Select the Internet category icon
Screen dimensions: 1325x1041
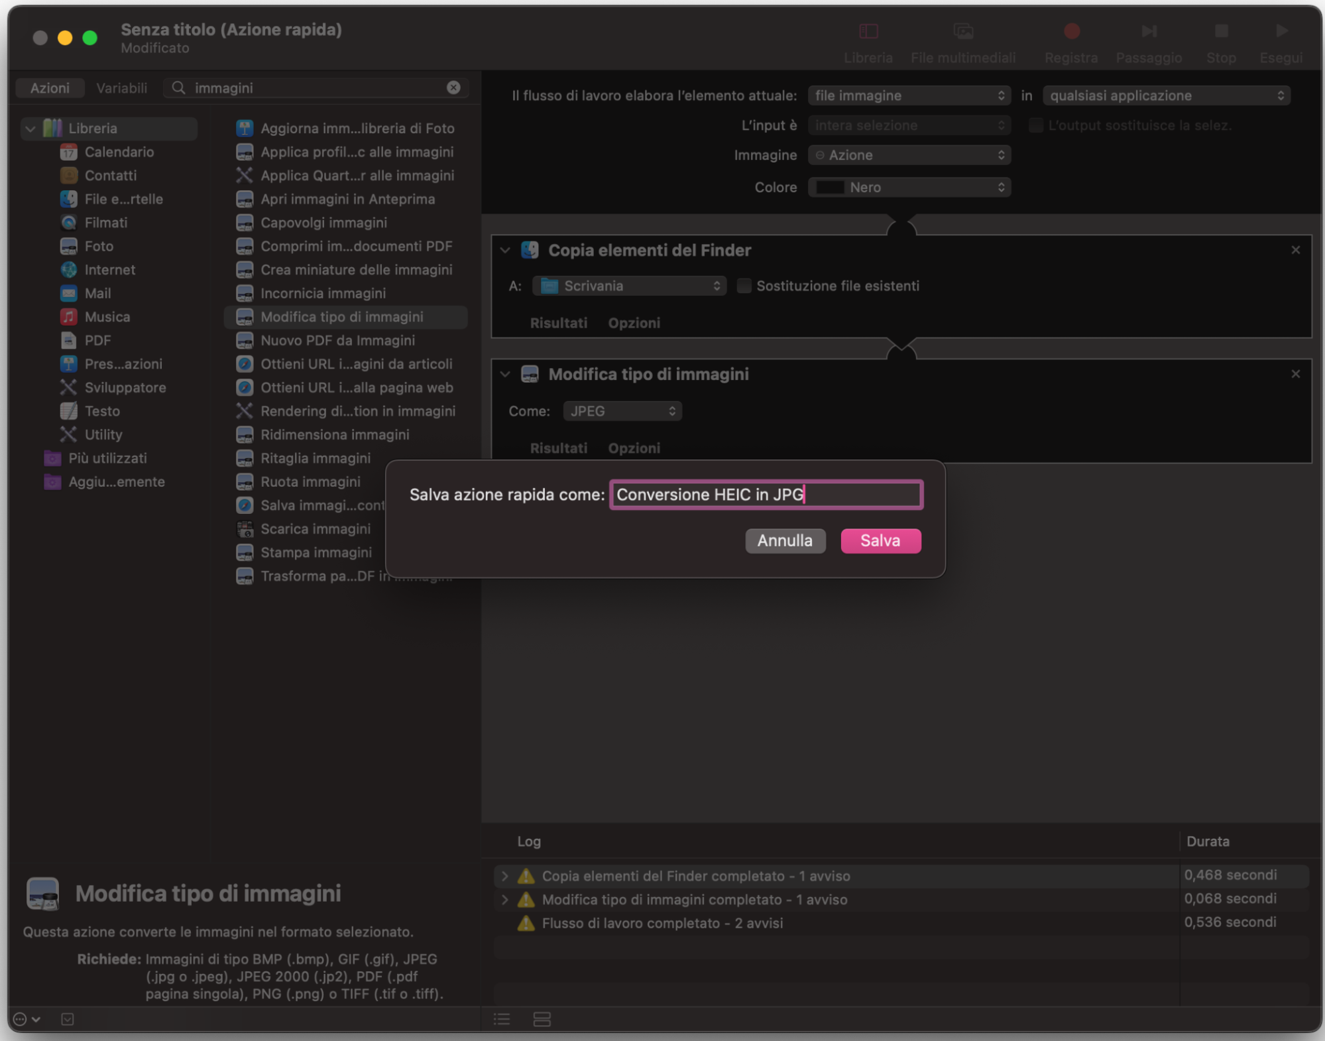tap(69, 270)
